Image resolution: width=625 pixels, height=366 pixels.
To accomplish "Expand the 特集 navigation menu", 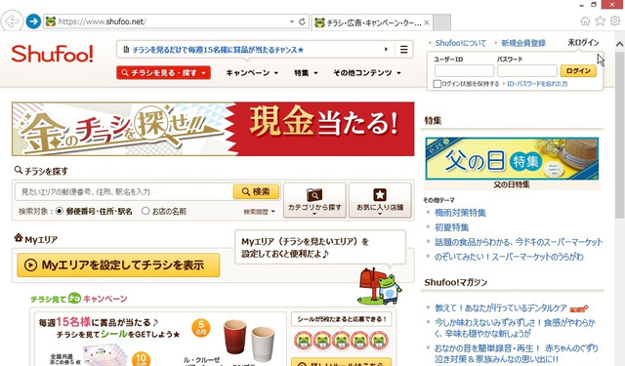I will [x=306, y=73].
